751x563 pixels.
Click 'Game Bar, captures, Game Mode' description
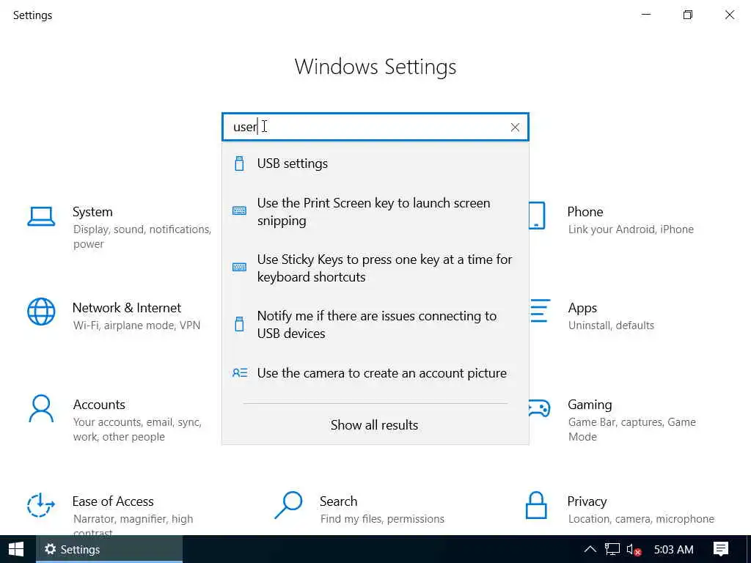(x=631, y=430)
